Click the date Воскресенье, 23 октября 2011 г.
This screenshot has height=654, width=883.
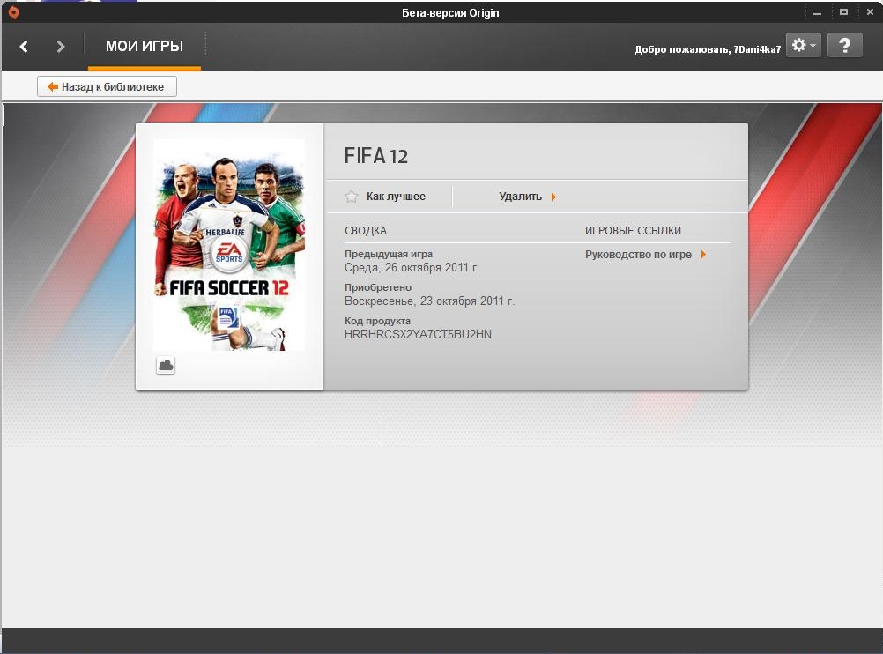[x=430, y=301]
